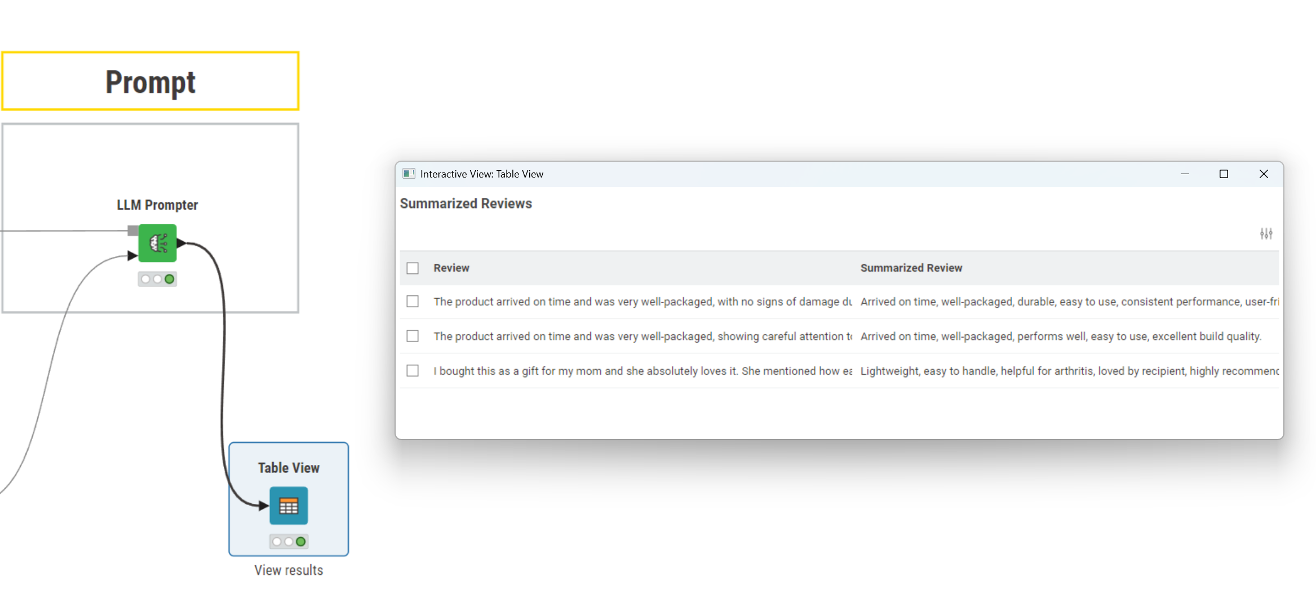Click the Lightweight, easy to handle summary cell
This screenshot has width=1316, height=607.
[x=1069, y=371]
